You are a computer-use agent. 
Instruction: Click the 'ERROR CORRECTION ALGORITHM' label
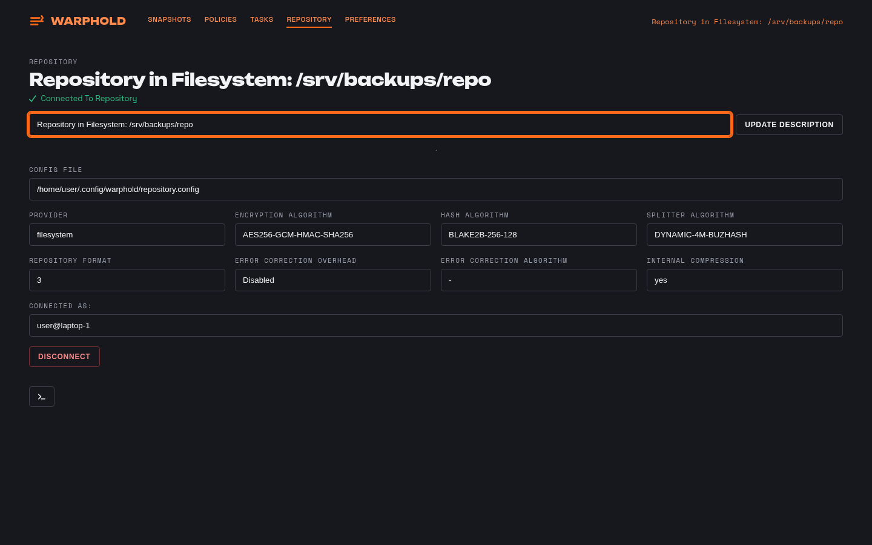coord(504,261)
